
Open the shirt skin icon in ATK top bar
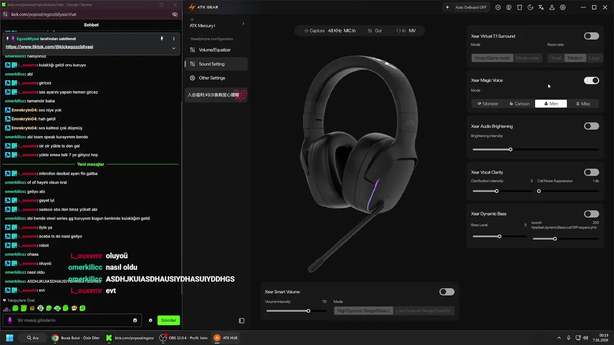pos(520,7)
